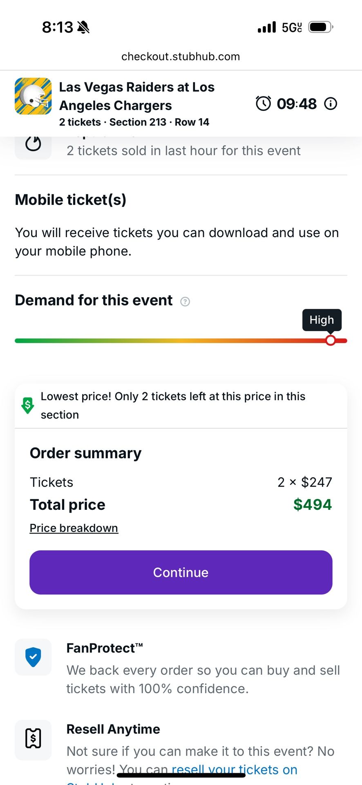Tap the Lowest price banner text
The image size is (362, 785).
tap(173, 405)
